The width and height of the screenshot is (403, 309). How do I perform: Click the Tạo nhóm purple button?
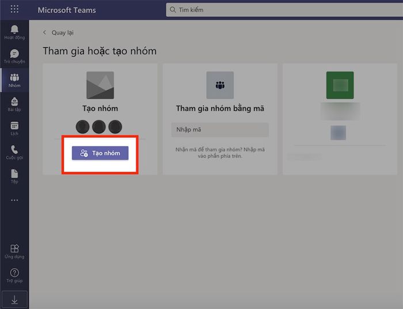coord(100,153)
